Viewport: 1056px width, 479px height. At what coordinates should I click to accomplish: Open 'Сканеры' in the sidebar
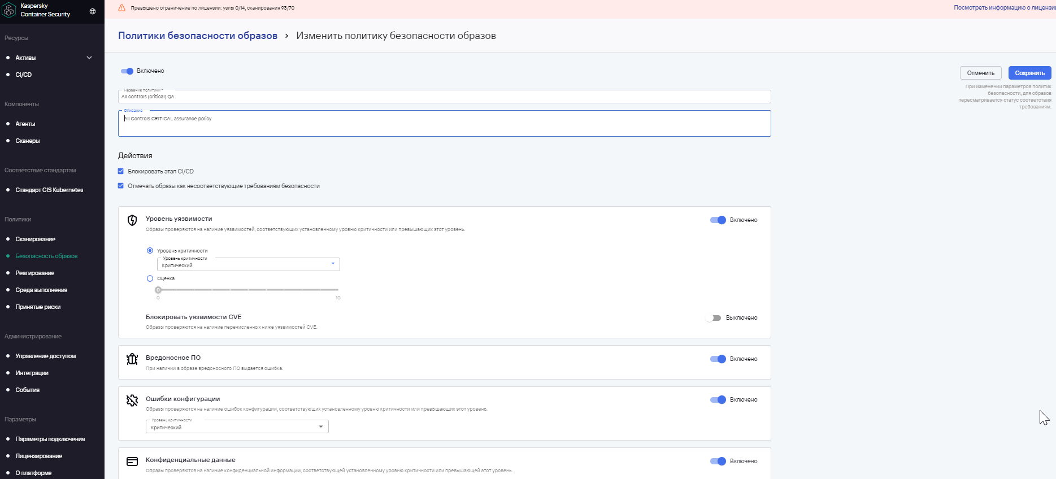tap(28, 141)
